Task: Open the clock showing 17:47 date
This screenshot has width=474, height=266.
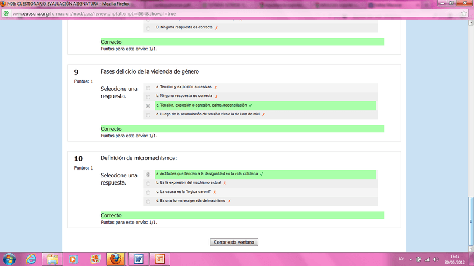Action: 454,259
